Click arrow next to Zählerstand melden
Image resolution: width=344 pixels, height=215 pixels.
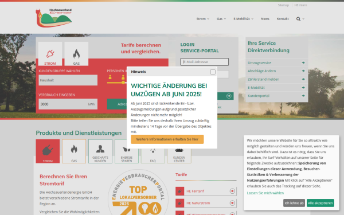(x=303, y=79)
